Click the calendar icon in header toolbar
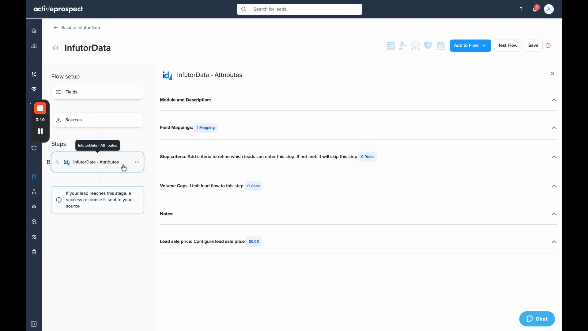Screen dimensions: 588x331 441,46
